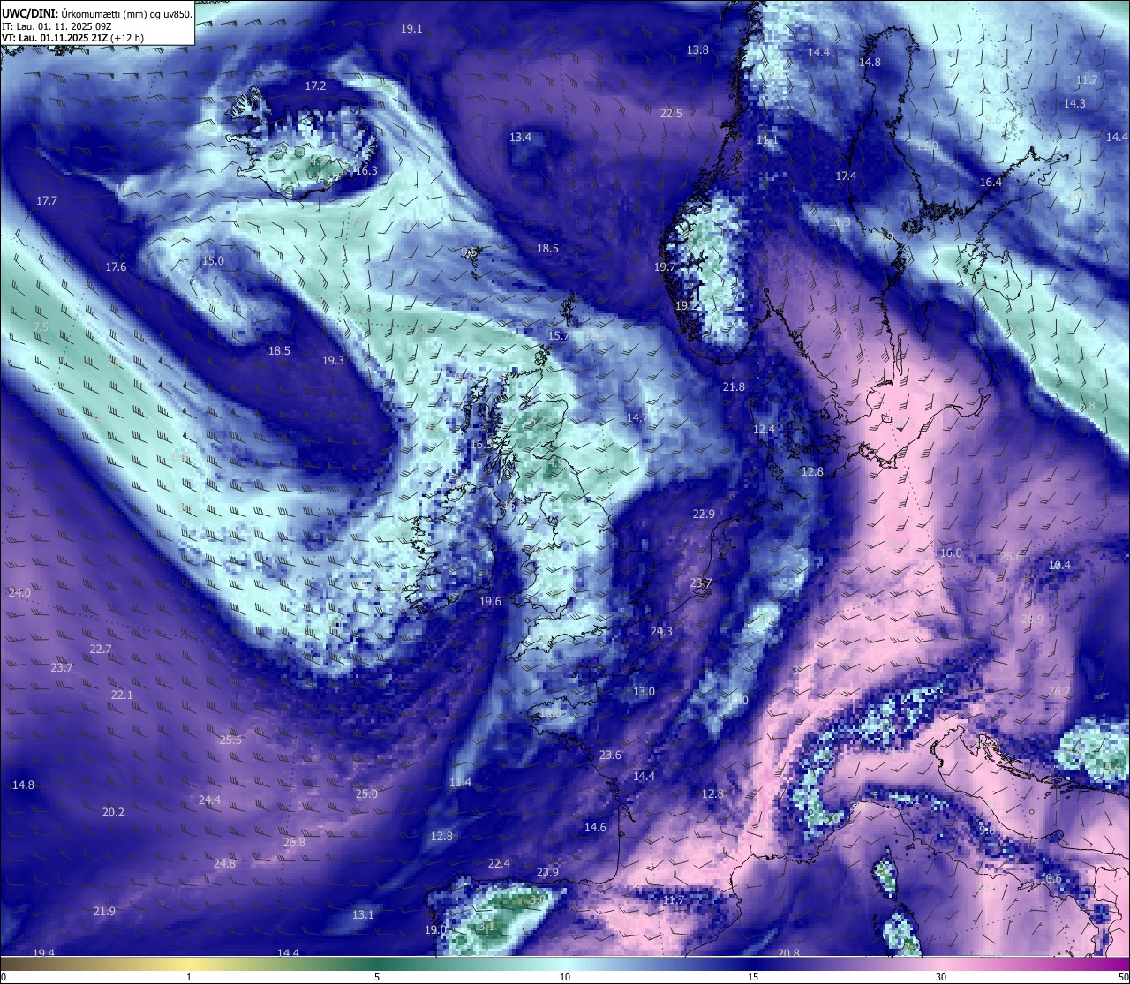Click the 25.0 value label
Screen dimensions: 1130x984
point(366,794)
